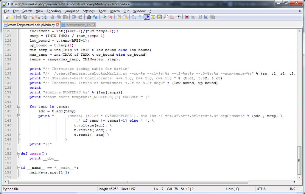Open the Function List panel icon
Image resolution: width=305 pixels, height=194 pixels.
pyautogui.click(x=166, y=17)
